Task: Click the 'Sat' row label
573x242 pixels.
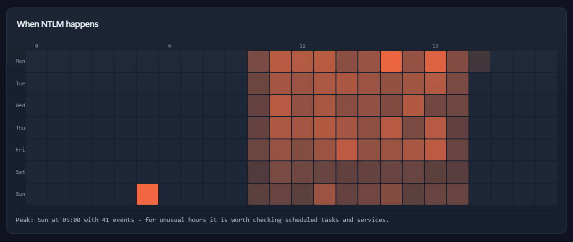Action: click(x=21, y=172)
